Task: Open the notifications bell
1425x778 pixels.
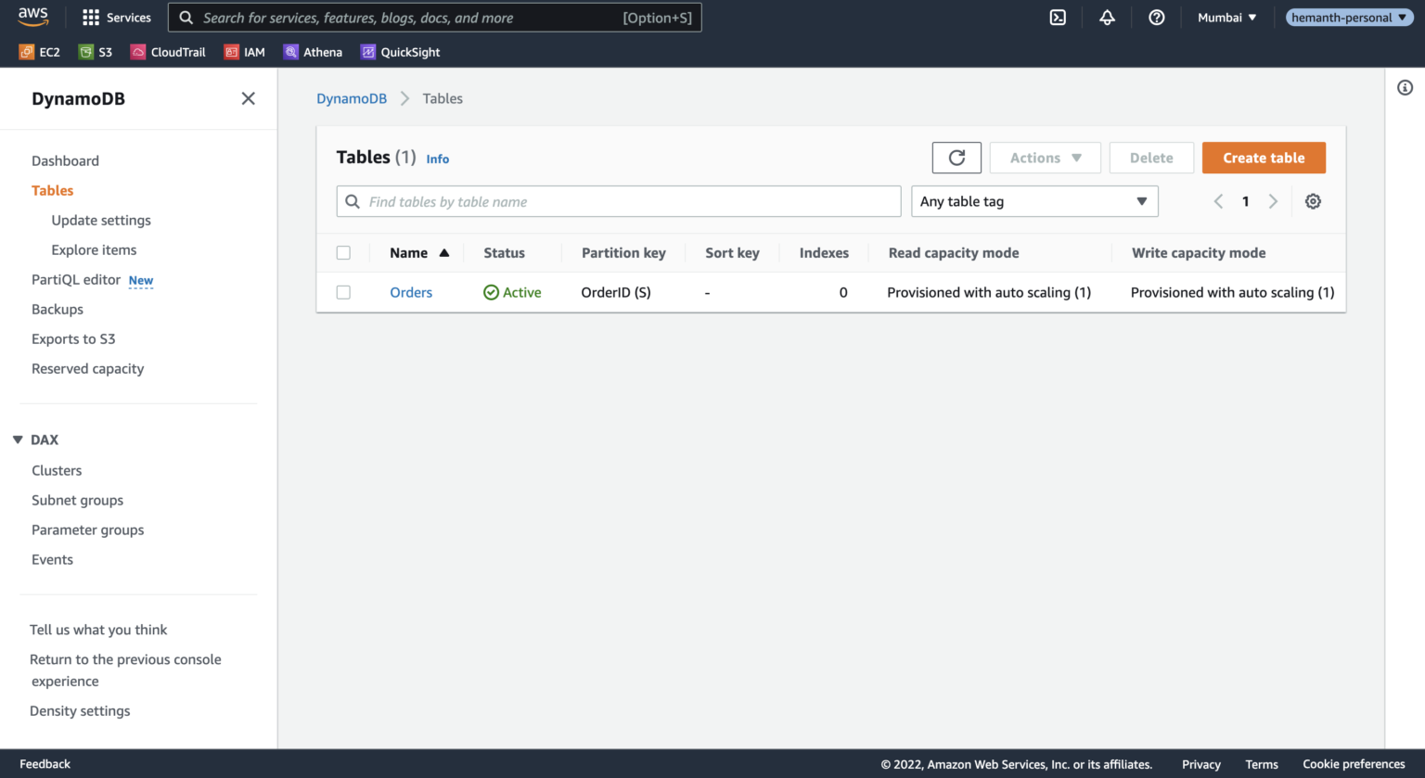Action: point(1108,17)
